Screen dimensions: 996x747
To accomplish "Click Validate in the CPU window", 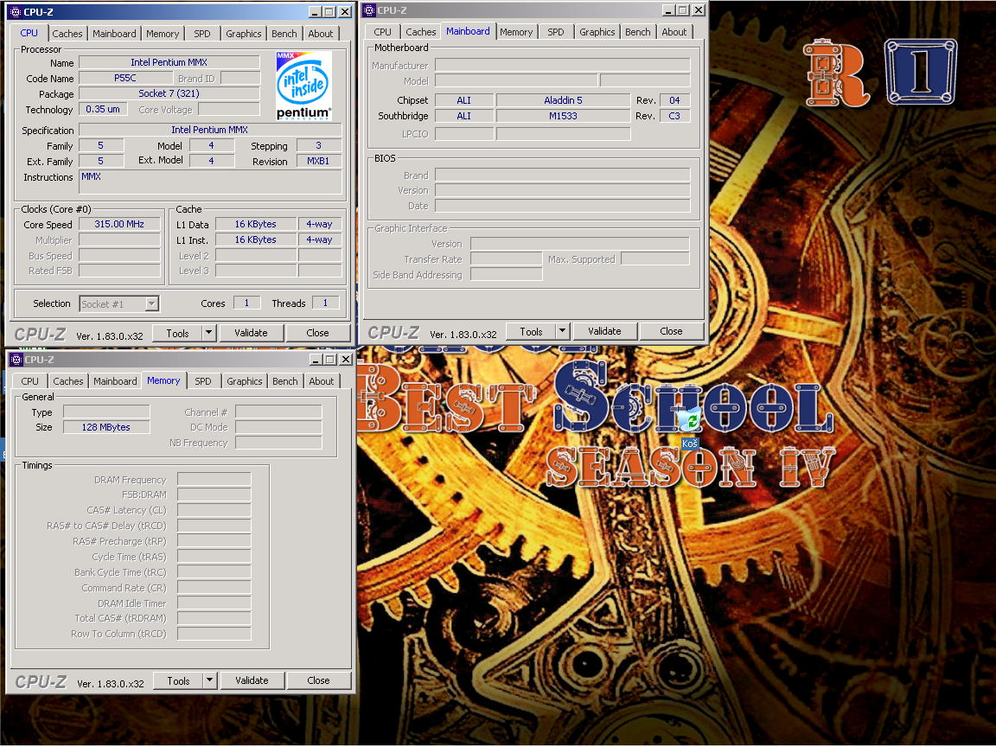I will (251, 333).
